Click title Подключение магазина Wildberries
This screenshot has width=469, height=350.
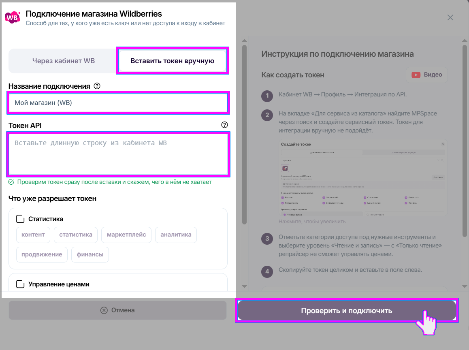[94, 14]
